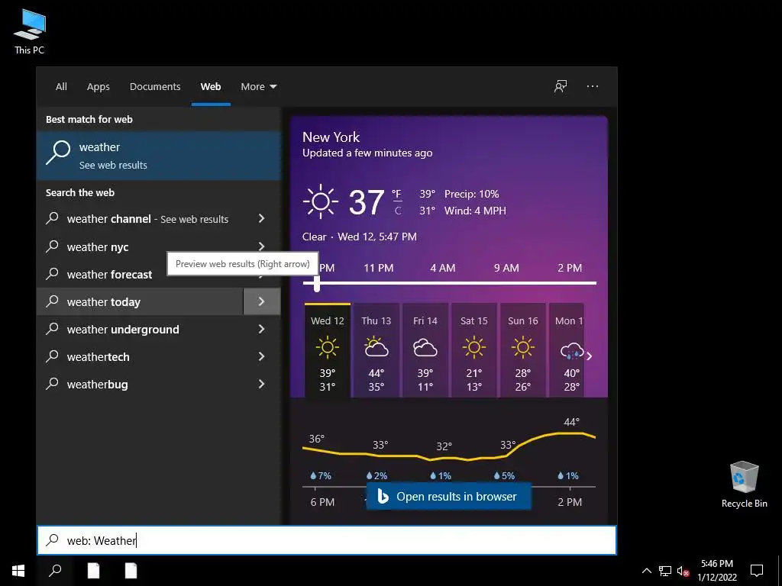Screen dimensions: 782x586
Task: Click the 4 AM mark on hourly slider
Action: tap(443, 268)
